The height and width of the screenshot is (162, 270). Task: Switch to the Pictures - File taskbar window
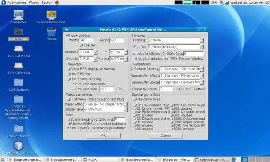point(175,159)
